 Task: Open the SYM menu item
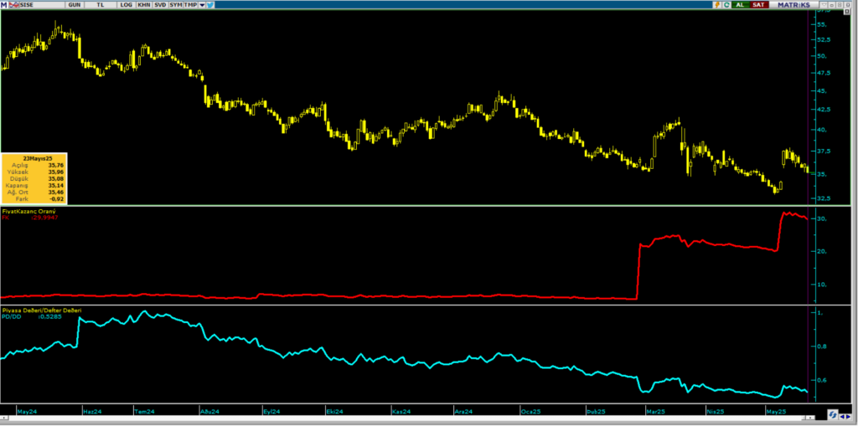tap(175, 5)
